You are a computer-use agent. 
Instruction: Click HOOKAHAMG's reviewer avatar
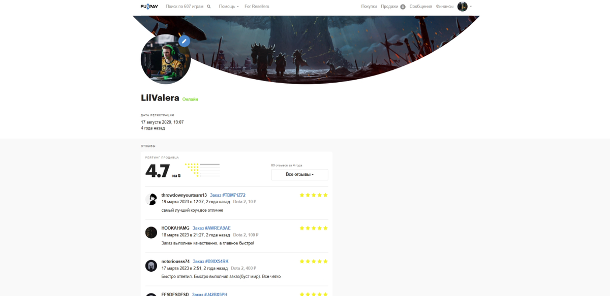coord(151,232)
